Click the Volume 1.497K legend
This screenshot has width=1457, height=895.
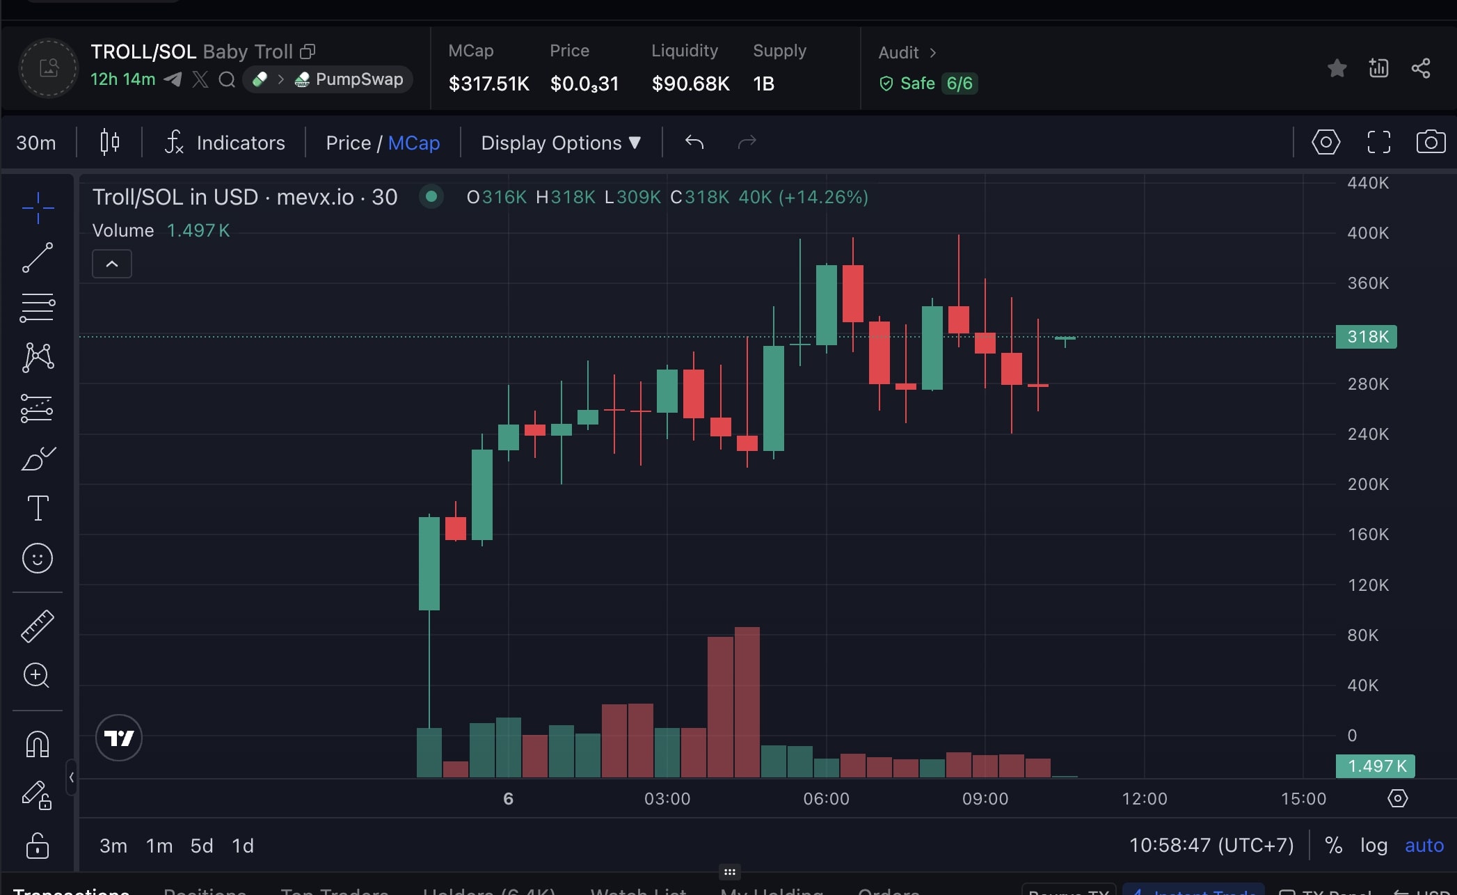(161, 230)
